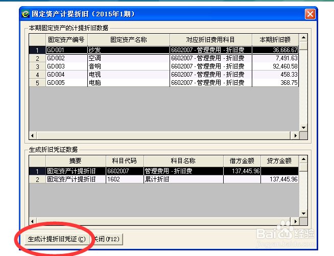Click the depreciation amount 7,491.63

tap(275, 58)
